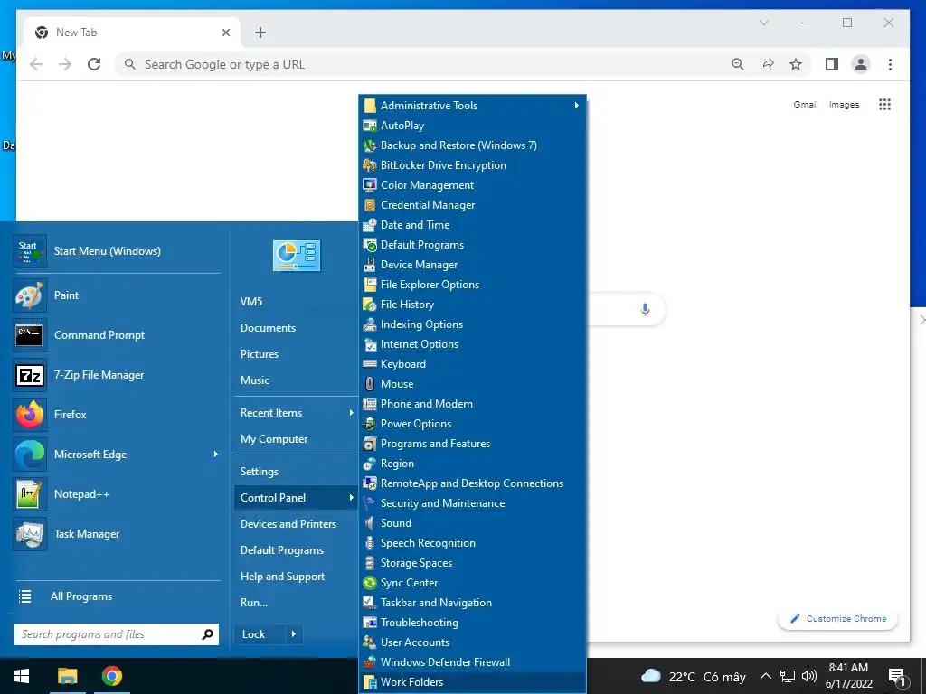Viewport: 926px width, 694px height.
Task: Expand Administrative Tools submenu
Action: coord(472,106)
